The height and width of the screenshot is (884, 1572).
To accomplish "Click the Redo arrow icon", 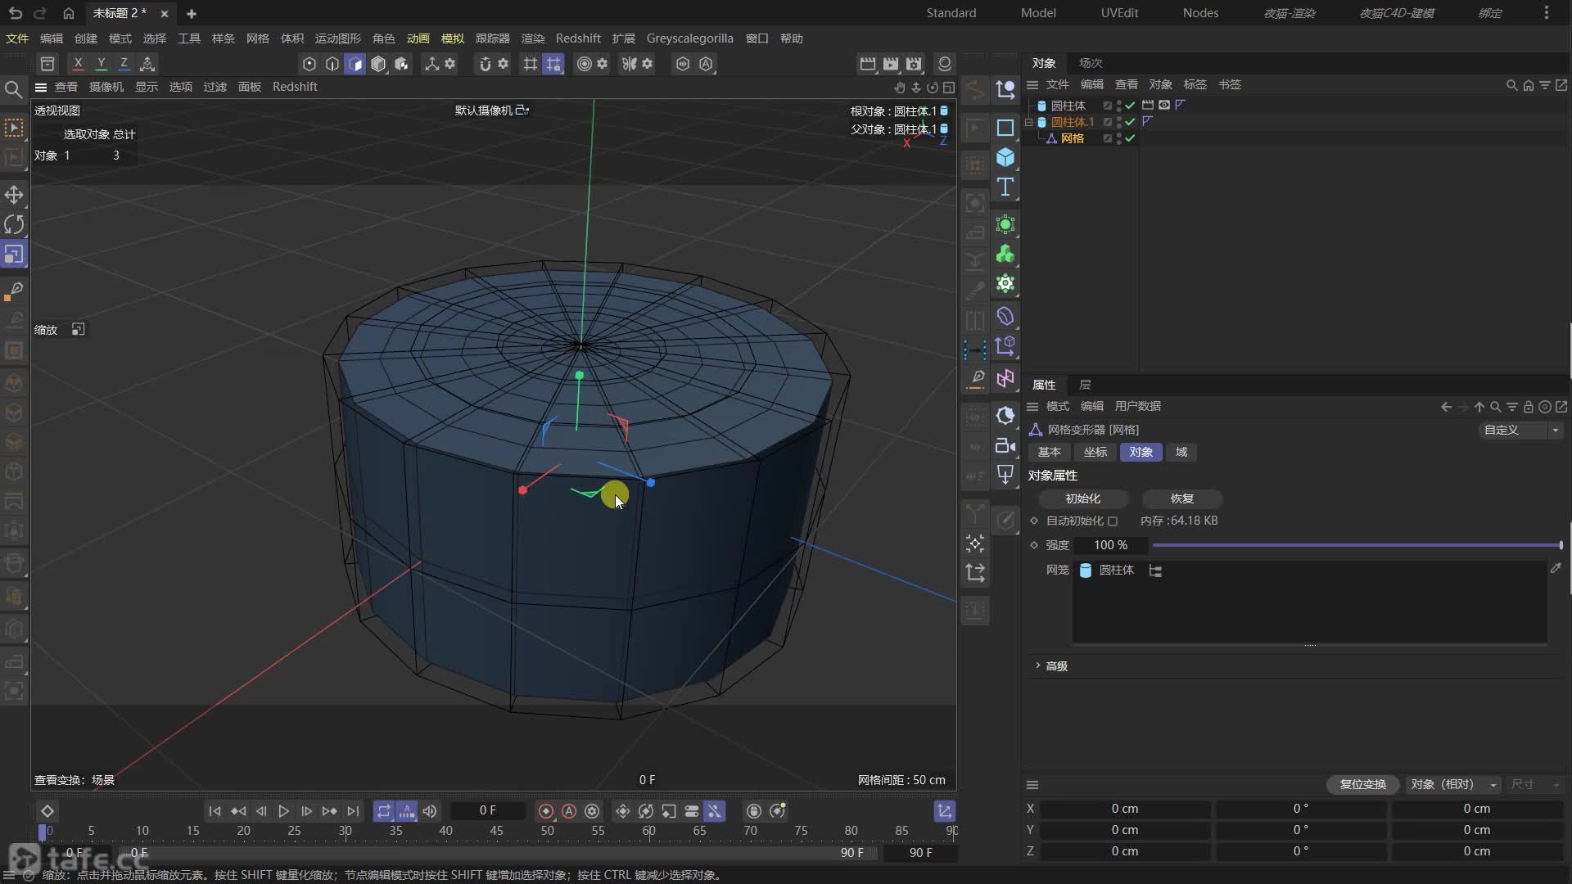I will pyautogui.click(x=39, y=13).
